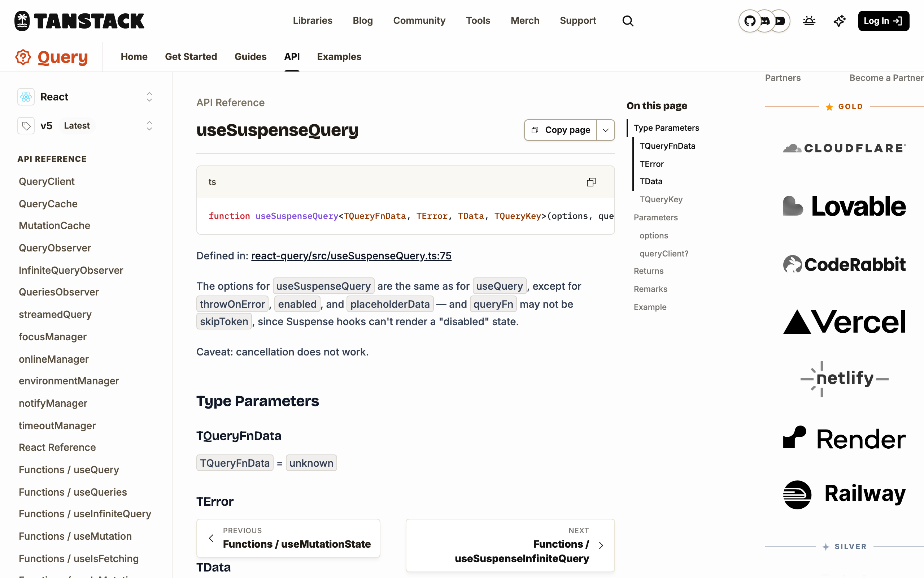924x578 pixels.
Task: Open the search magnifier icon
Action: (628, 21)
